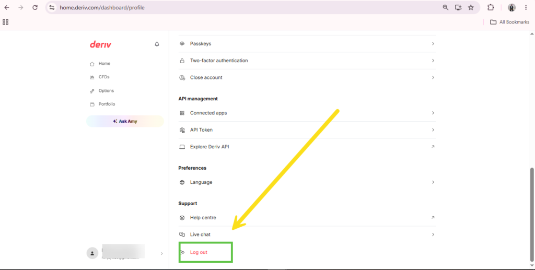Screen dimensions: 535x270
Task: Go to CFDs in sidebar
Action: (x=104, y=77)
